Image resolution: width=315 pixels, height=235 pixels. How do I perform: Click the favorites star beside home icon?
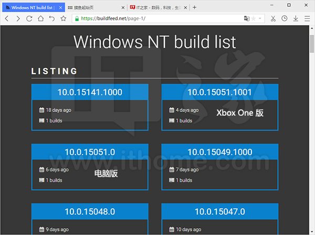(63, 18)
